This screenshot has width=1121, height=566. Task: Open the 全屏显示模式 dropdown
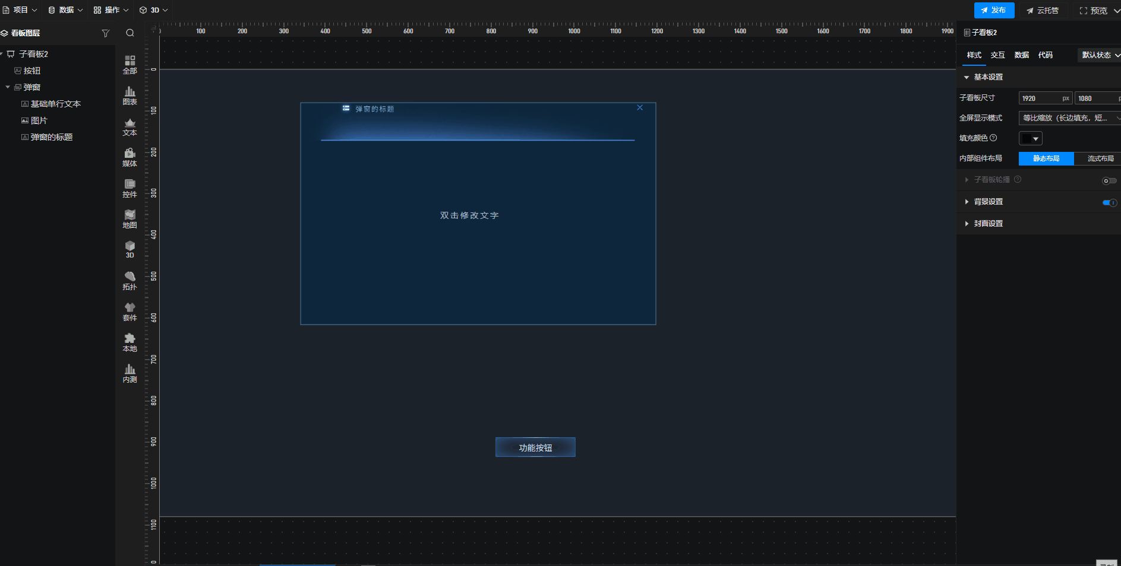point(1069,118)
